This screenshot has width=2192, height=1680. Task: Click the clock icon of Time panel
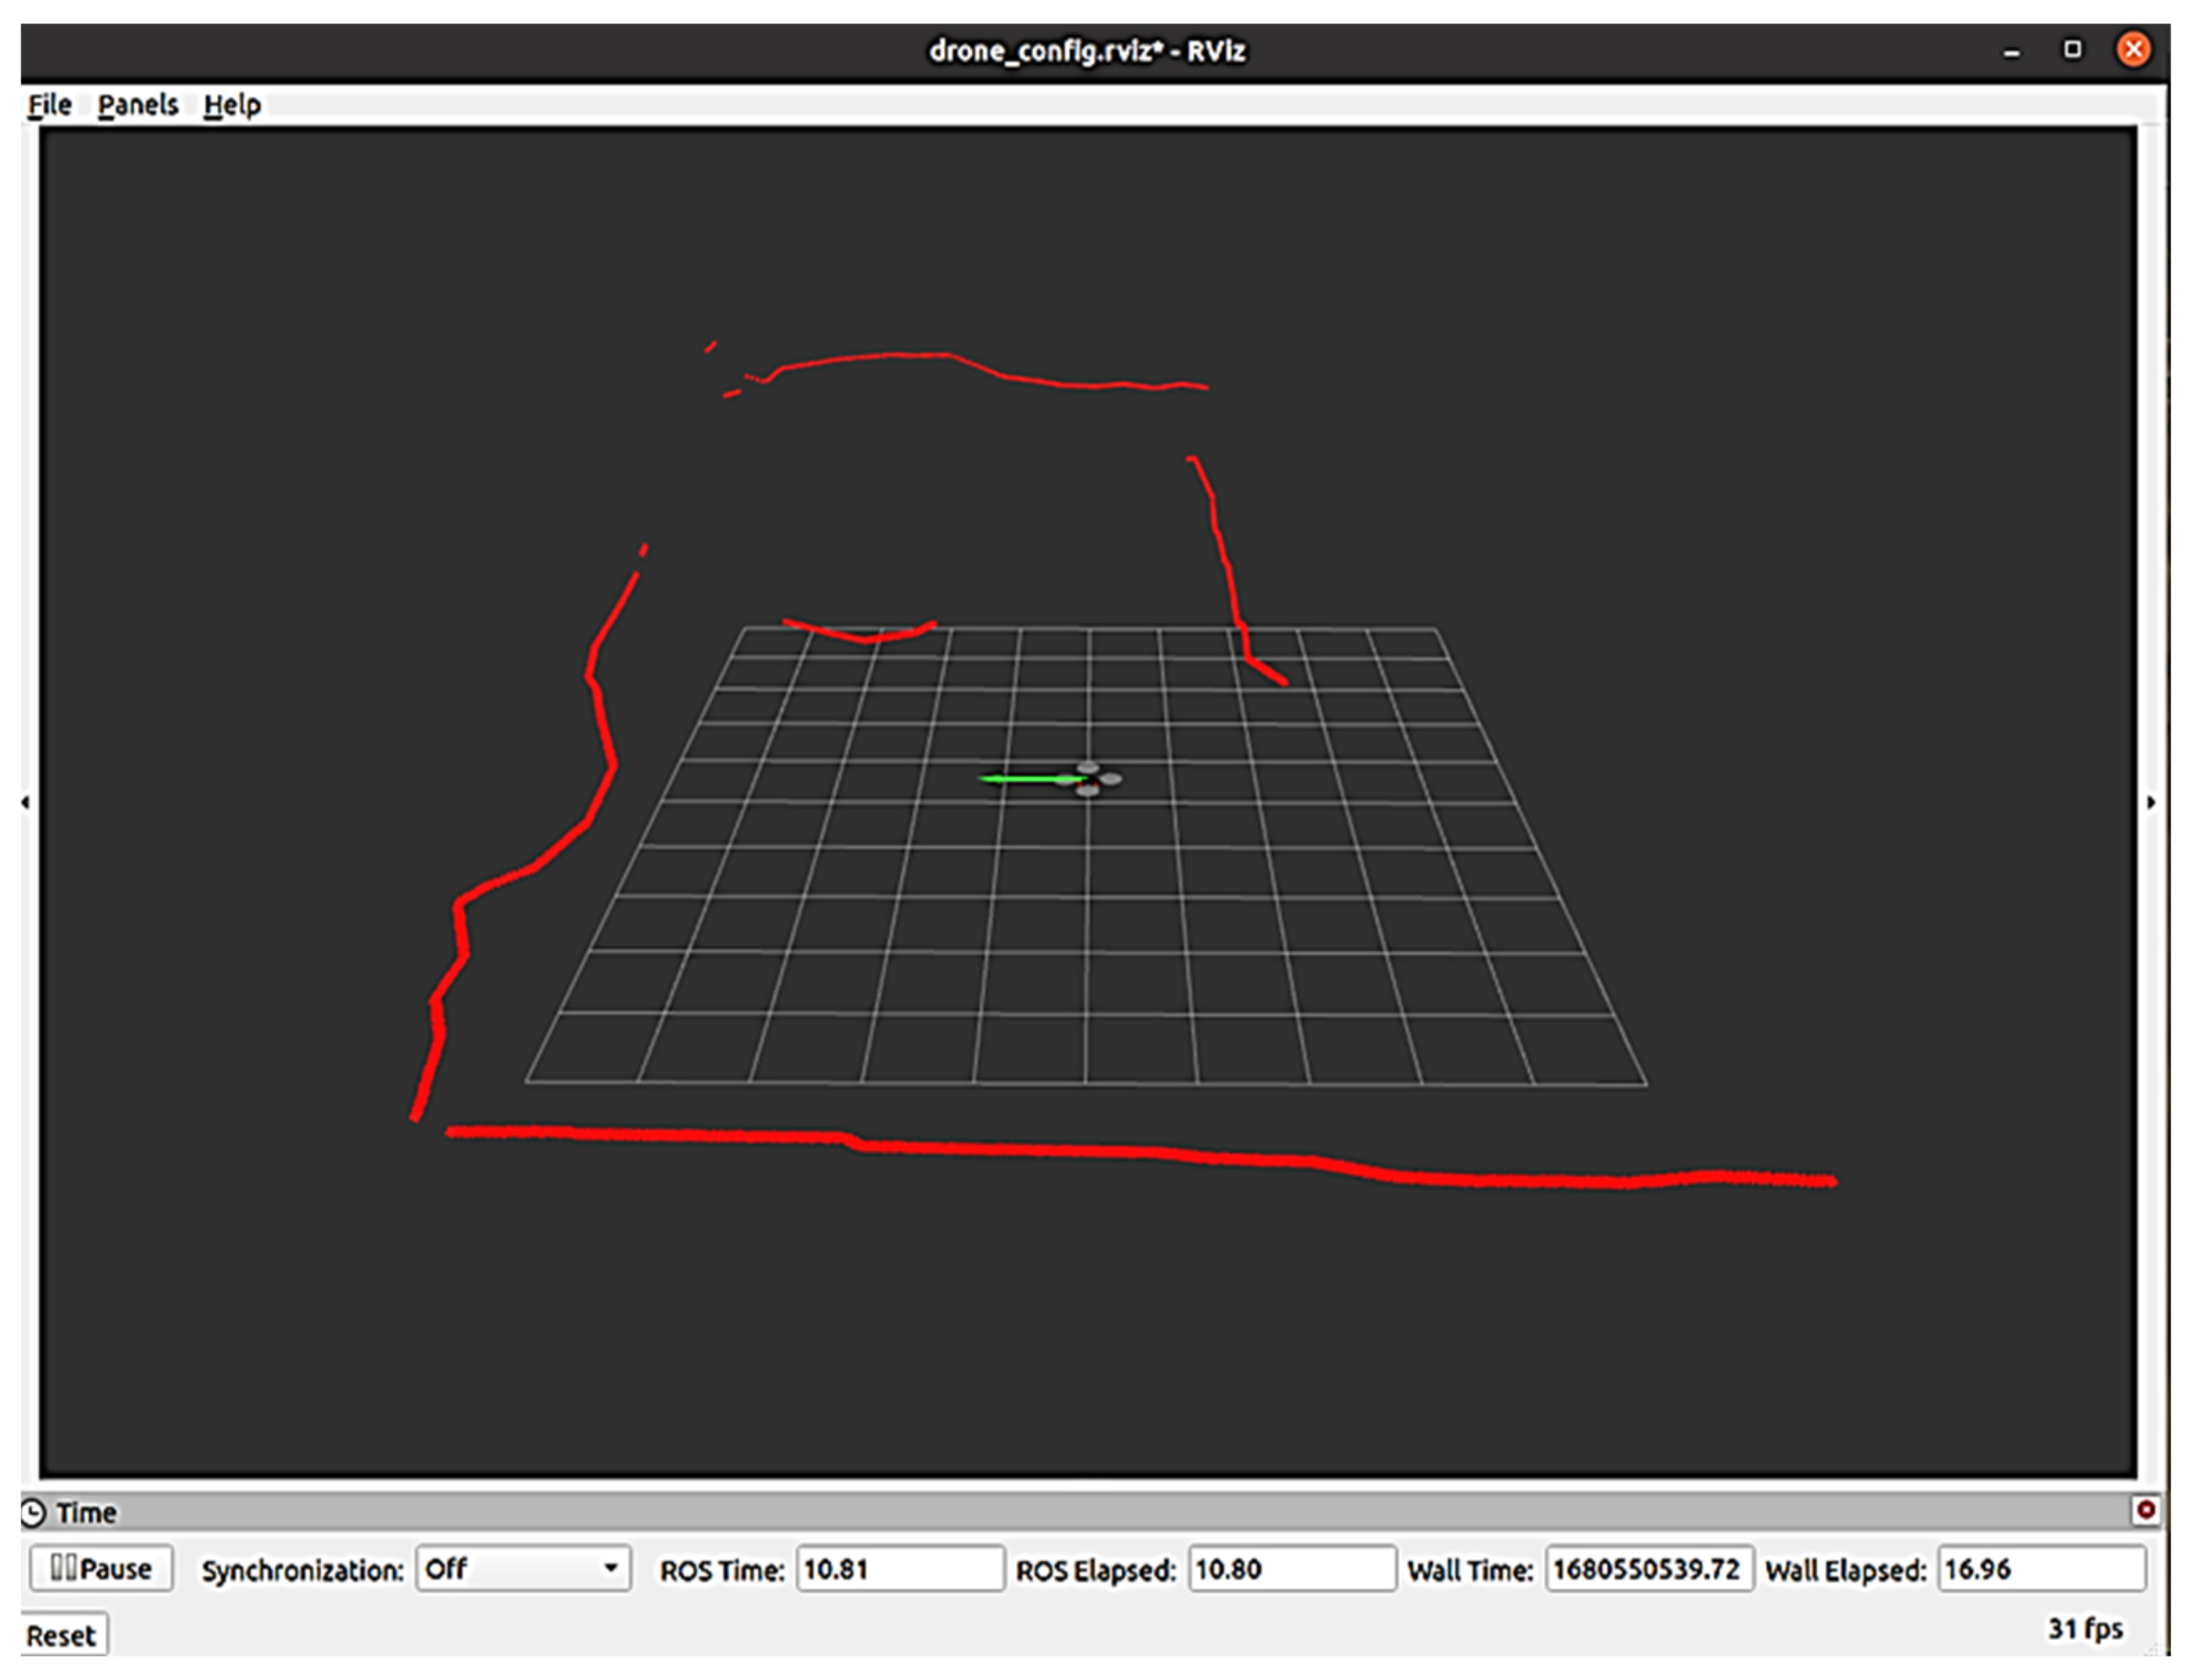33,1513
